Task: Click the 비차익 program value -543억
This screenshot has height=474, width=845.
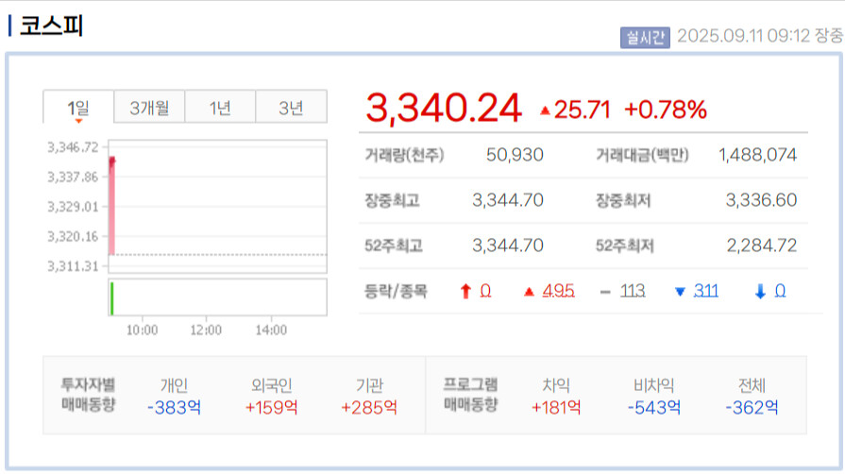Action: 653,408
